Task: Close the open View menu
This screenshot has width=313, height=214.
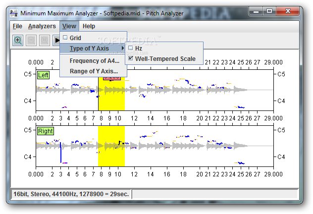Action: pyautogui.click(x=69, y=26)
